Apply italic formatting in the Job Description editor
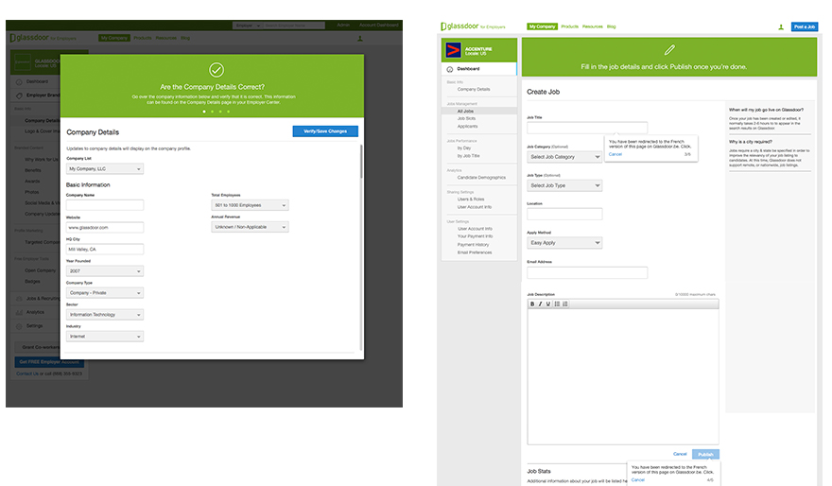Screen dimensions: 832x486 coord(540,304)
